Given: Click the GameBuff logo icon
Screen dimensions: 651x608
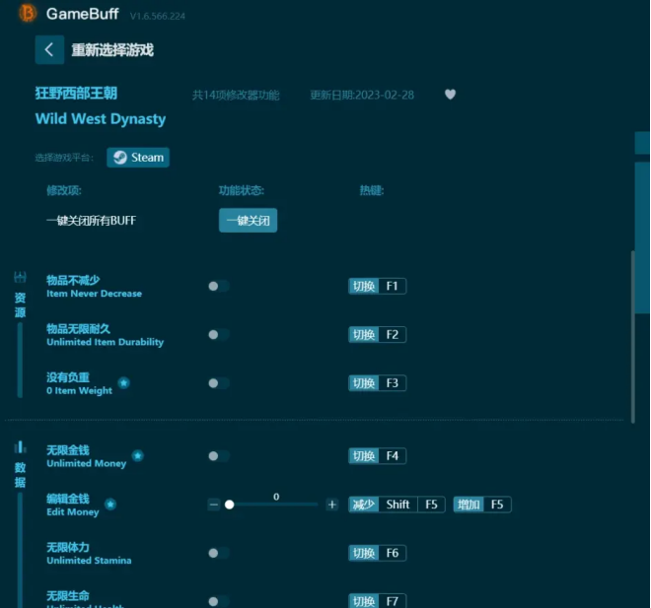Looking at the screenshot, I should tap(28, 13).
